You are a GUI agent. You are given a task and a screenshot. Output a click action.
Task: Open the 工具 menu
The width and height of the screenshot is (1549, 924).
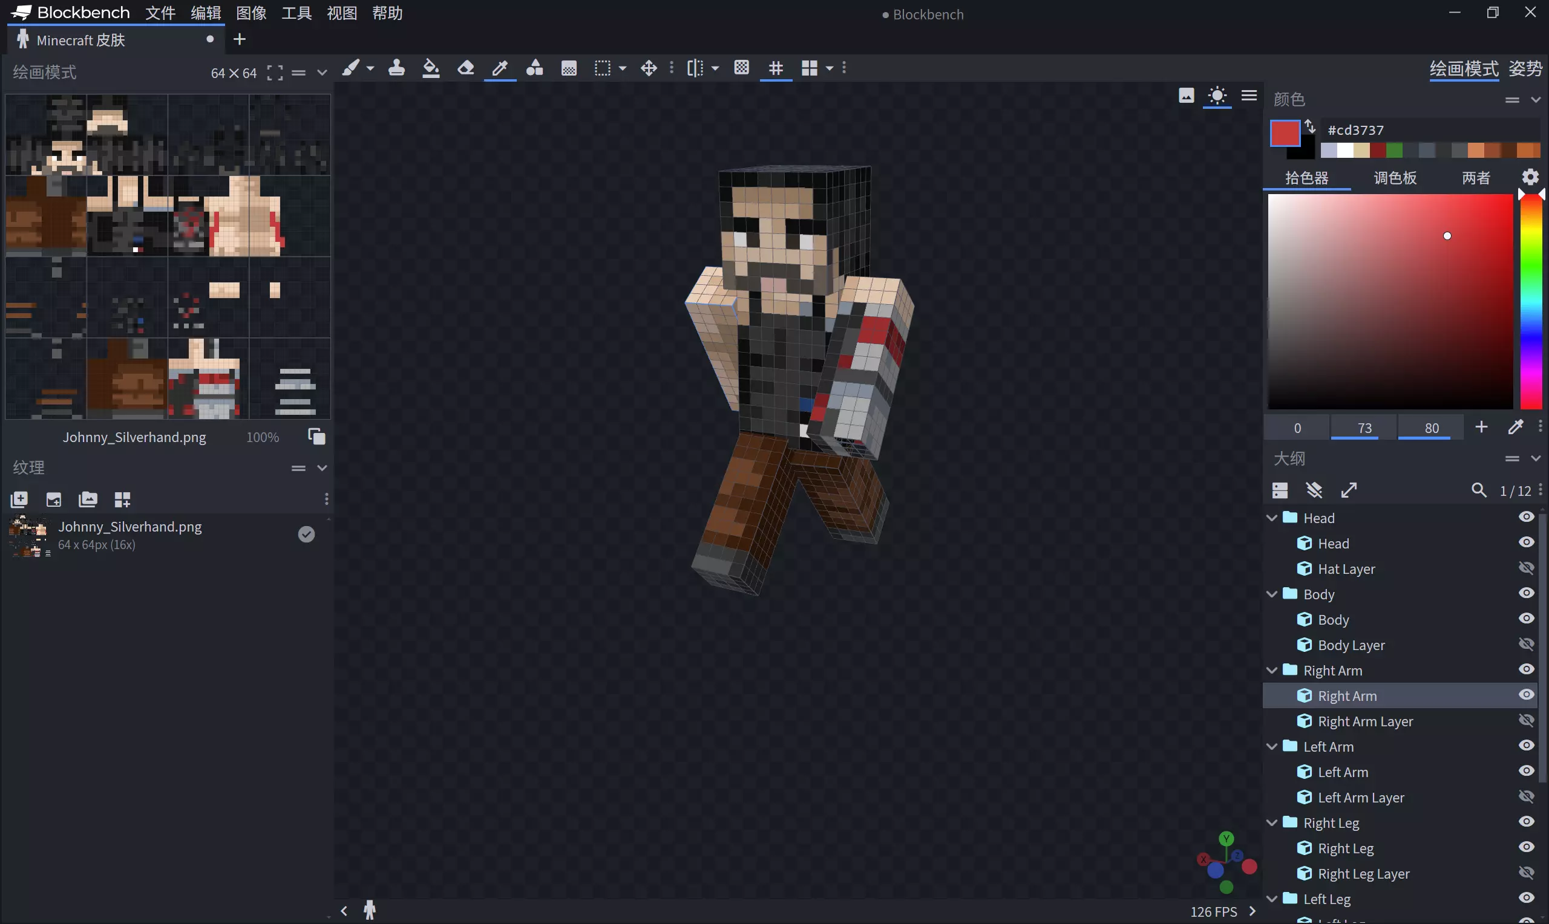(297, 13)
